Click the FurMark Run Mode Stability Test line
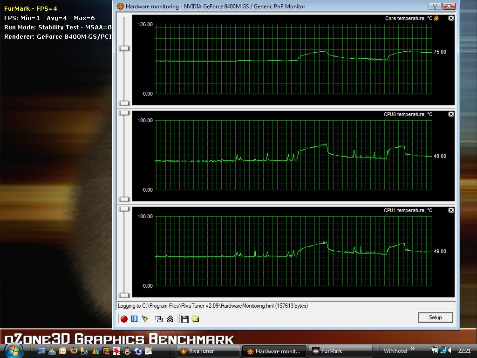Screen dimensions: 477x358 click(x=58, y=28)
